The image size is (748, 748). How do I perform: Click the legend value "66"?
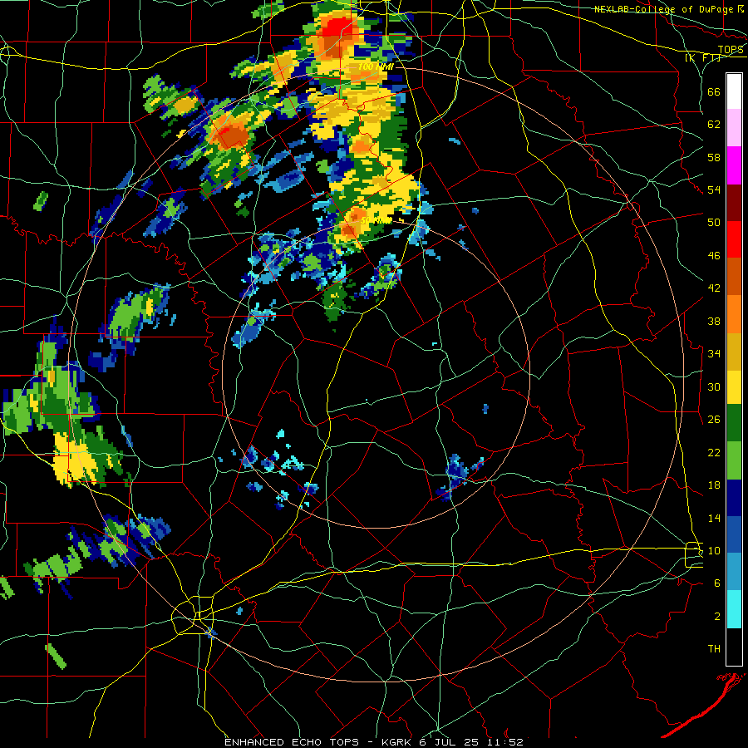[x=714, y=91]
